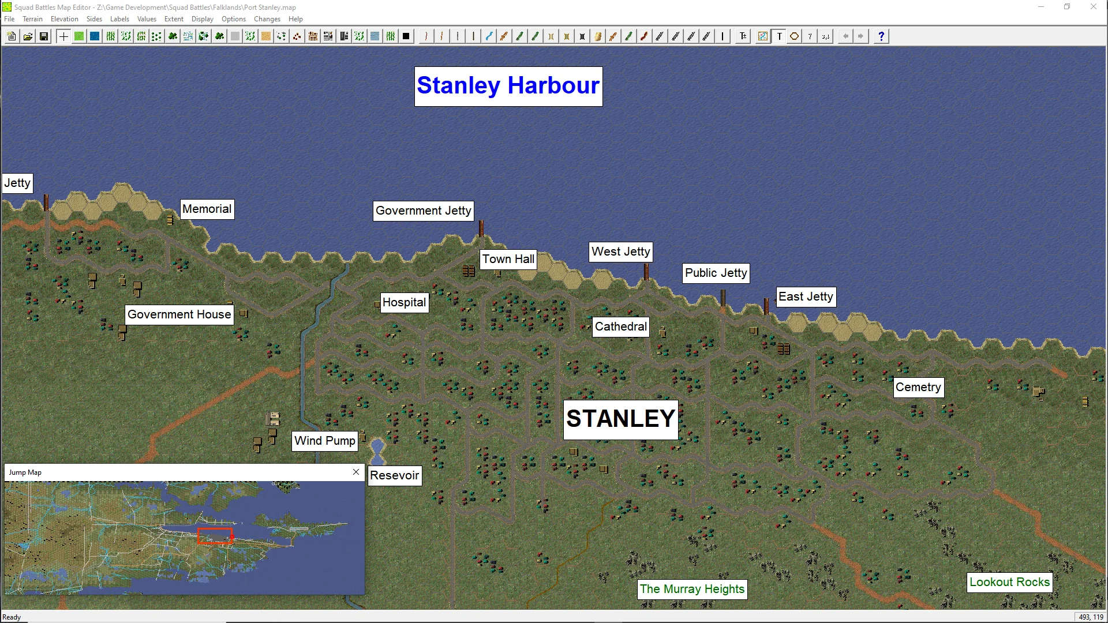Open the Terrain dropdown menu
The height and width of the screenshot is (623, 1108).
(x=32, y=19)
